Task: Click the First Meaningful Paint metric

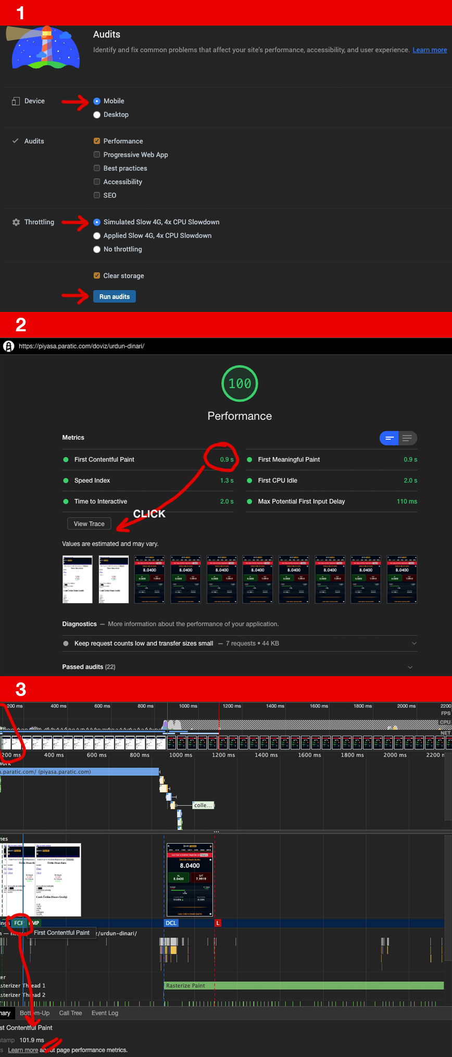Action: pyautogui.click(x=332, y=460)
